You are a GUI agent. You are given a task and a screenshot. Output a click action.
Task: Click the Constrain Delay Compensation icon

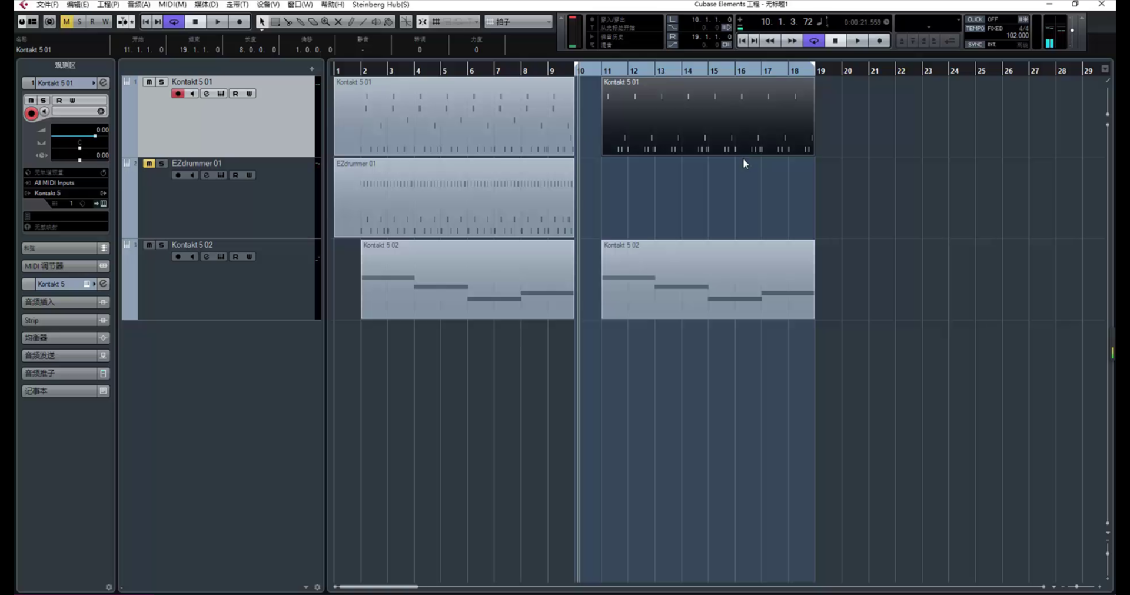coord(49,22)
